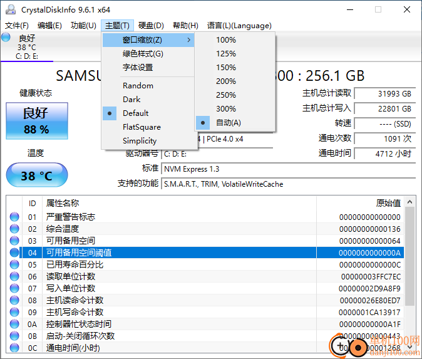Click the 通电时间 value 4712 小时

tap(385, 153)
